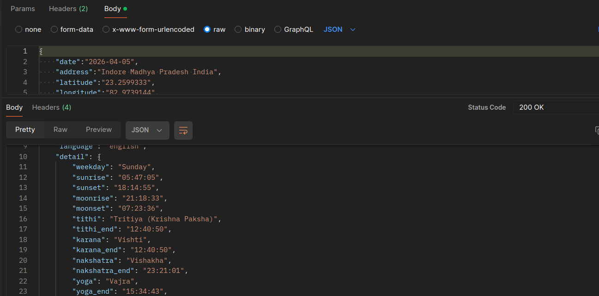This screenshot has height=296, width=599.
Task: Click the 200 OK status code field
Action: [554, 107]
